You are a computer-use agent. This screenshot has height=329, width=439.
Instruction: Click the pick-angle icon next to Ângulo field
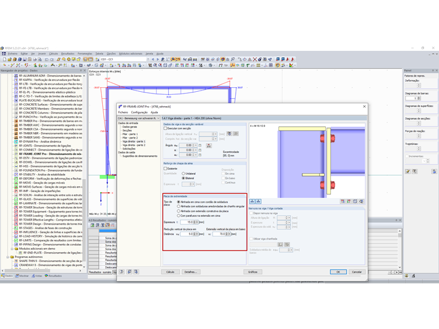[209, 145]
